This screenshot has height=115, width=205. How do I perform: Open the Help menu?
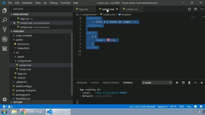coord(76,3)
